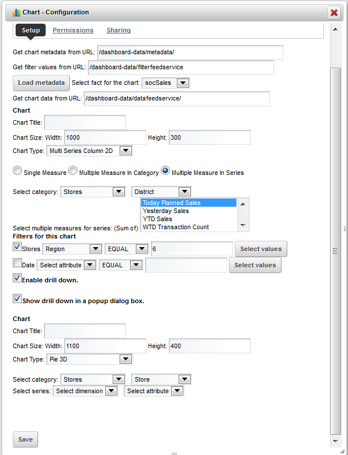Select YTD Sales in measures list
Viewport: 348px width, 455px height.
[x=157, y=219]
